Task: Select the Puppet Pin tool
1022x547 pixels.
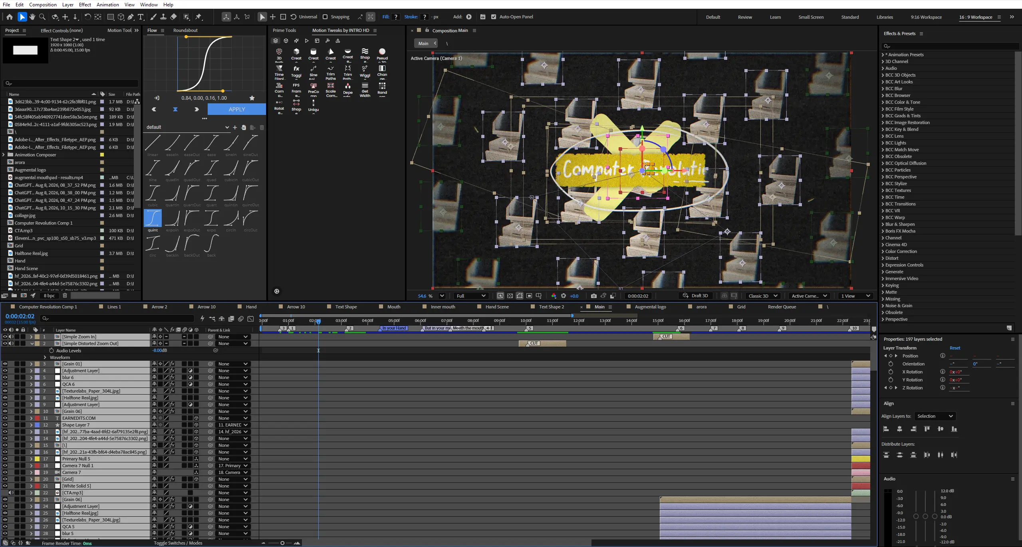Action: click(198, 17)
